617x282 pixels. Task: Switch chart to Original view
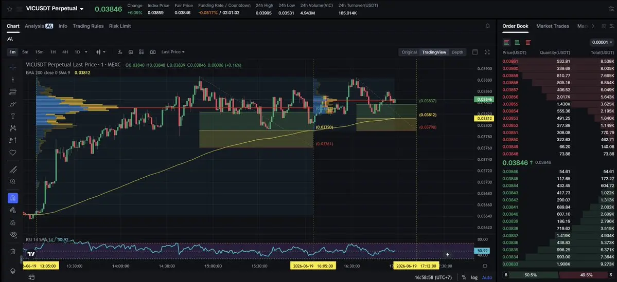click(409, 52)
